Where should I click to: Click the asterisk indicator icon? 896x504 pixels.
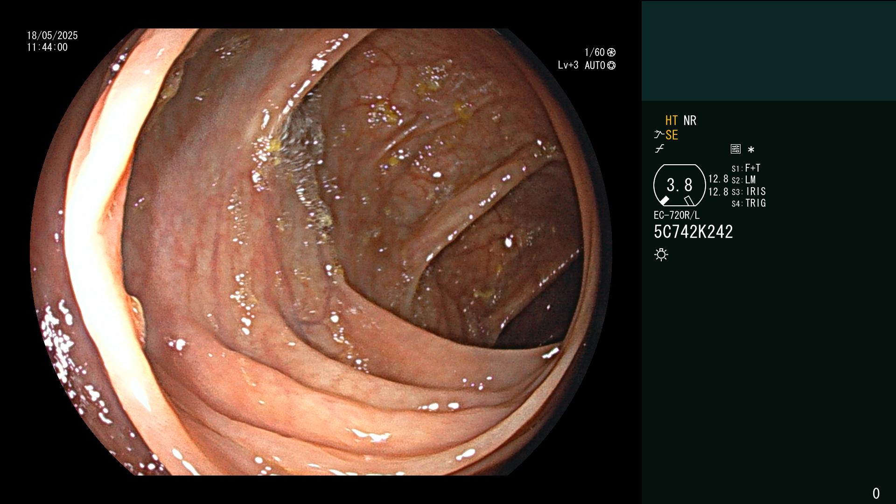point(751,149)
